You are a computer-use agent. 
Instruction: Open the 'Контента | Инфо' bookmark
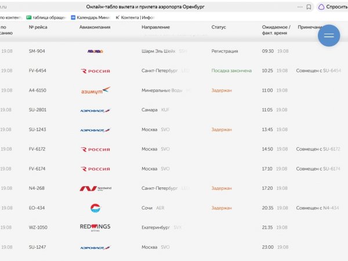[135, 17]
